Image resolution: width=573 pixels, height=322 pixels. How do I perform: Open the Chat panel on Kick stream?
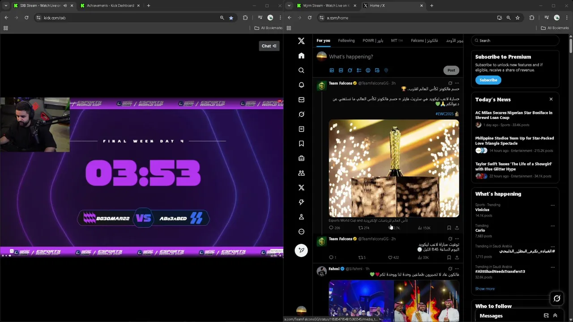tap(269, 46)
